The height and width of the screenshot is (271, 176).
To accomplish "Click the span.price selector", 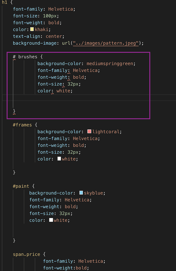I will pyautogui.click(x=26, y=254).
